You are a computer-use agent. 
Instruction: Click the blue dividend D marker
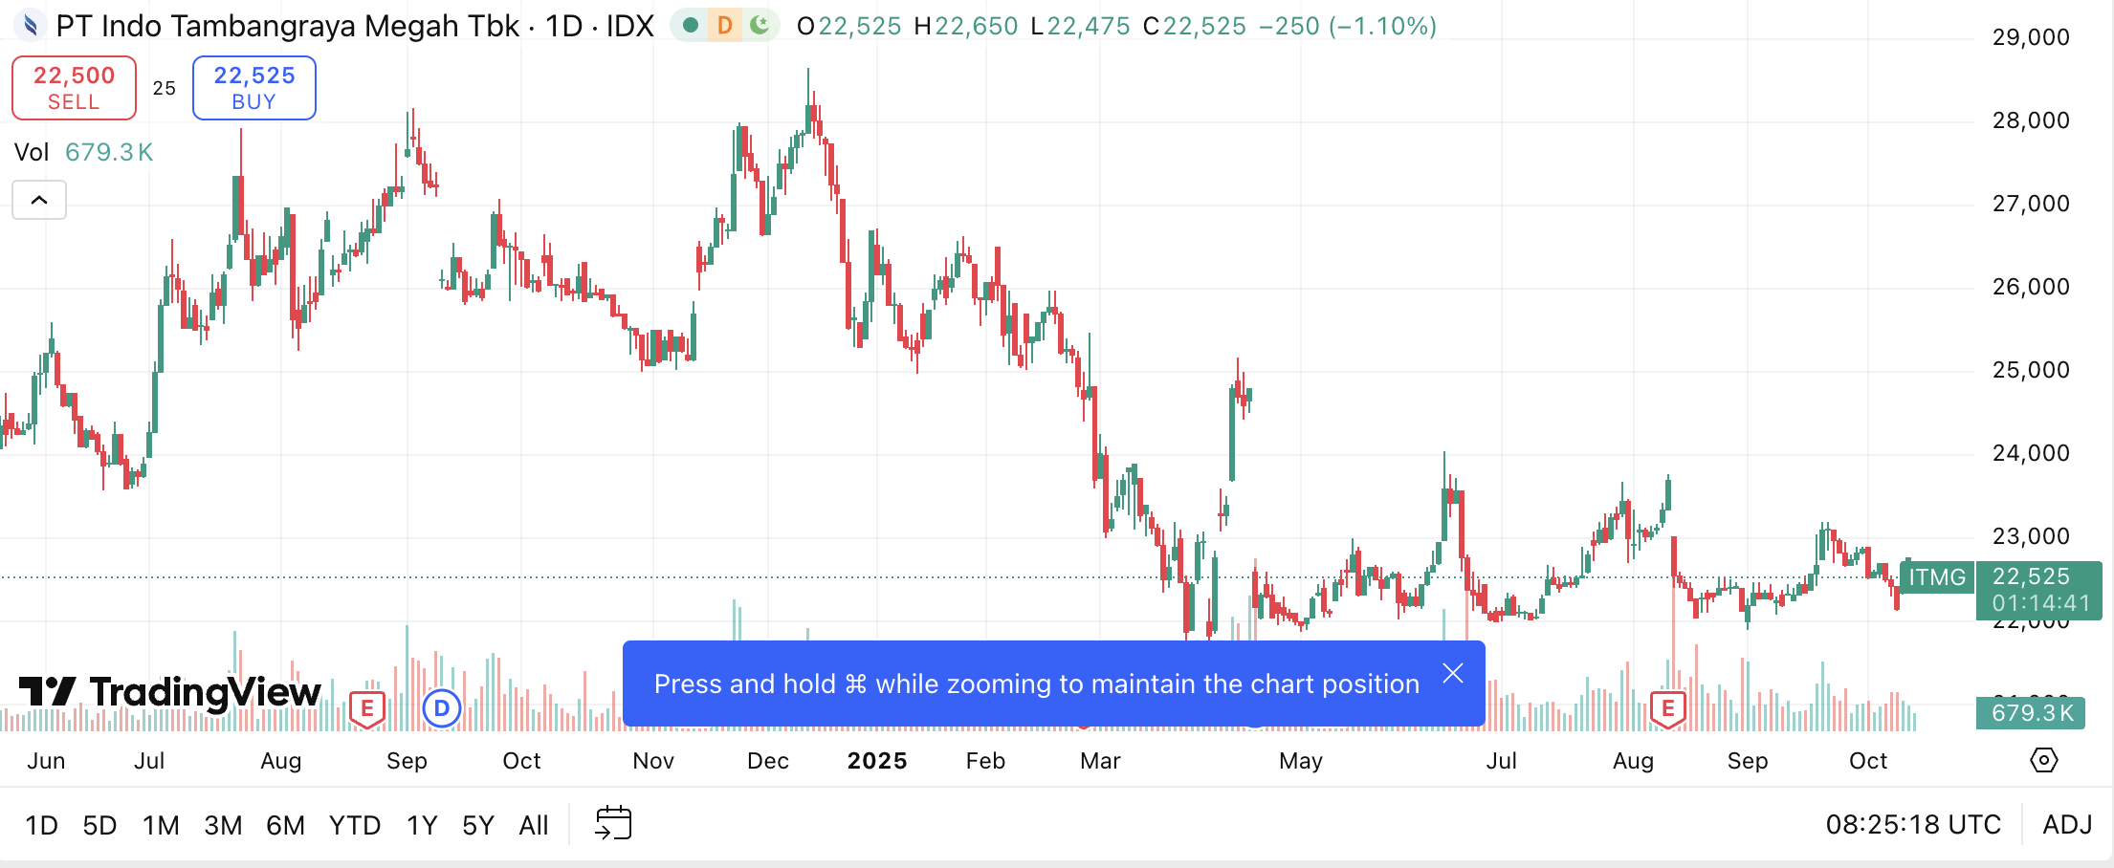[x=442, y=708]
